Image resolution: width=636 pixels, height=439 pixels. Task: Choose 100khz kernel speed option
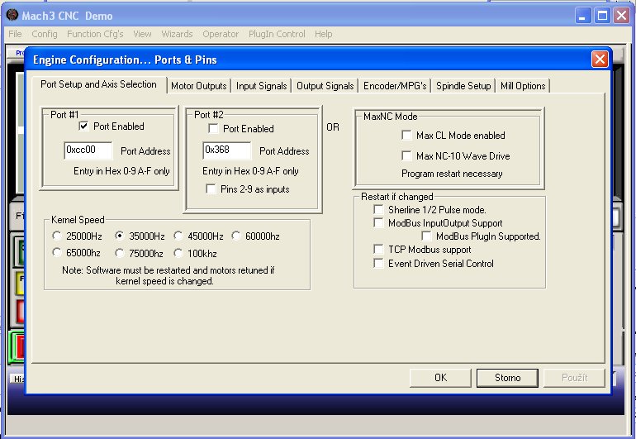[x=179, y=254]
